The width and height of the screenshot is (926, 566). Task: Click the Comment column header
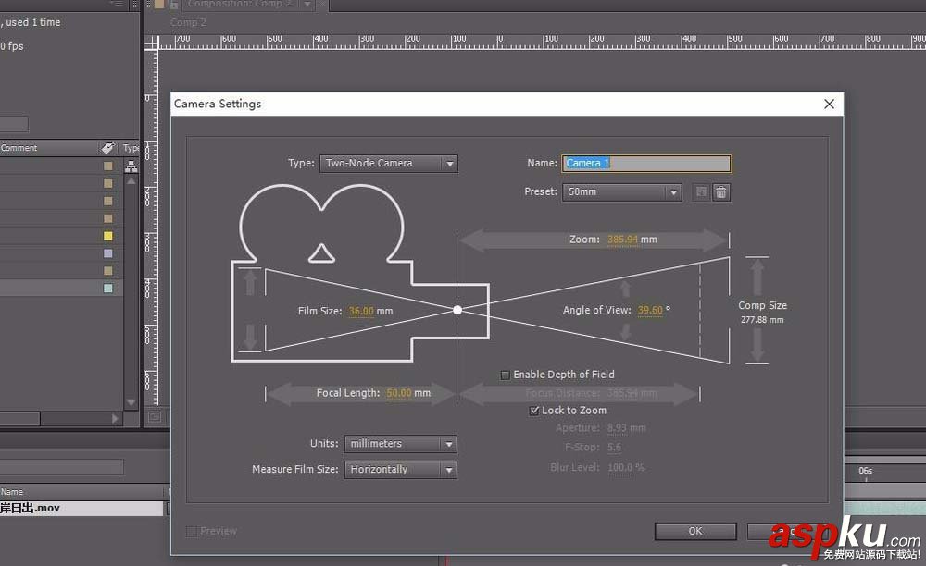(19, 148)
